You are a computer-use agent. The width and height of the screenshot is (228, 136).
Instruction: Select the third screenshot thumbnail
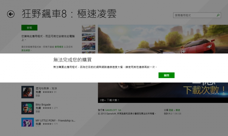[89, 46]
